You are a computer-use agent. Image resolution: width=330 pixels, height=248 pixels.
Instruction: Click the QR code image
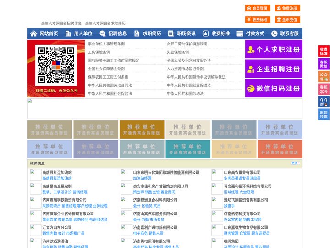tap(56, 65)
